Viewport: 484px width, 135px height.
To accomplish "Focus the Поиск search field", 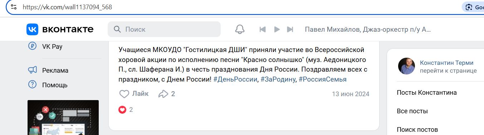I will [x=164, y=29].
